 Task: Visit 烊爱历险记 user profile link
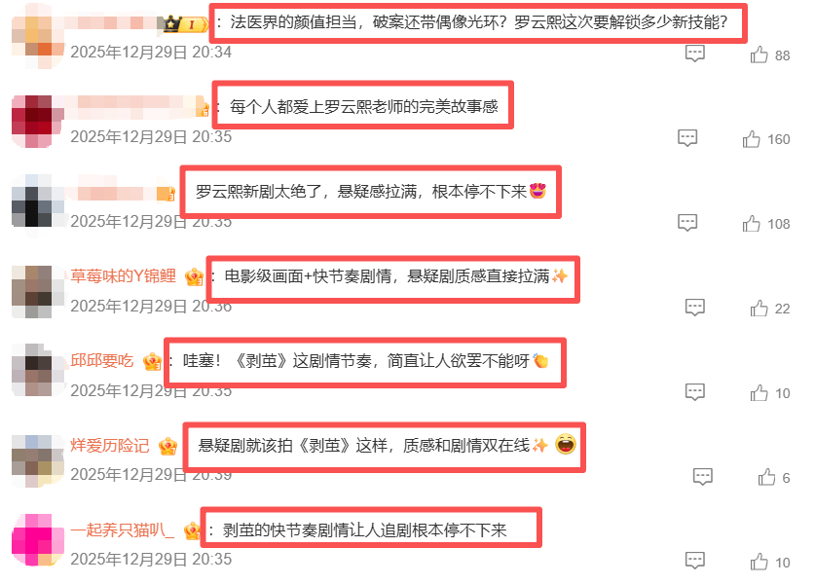point(110,445)
